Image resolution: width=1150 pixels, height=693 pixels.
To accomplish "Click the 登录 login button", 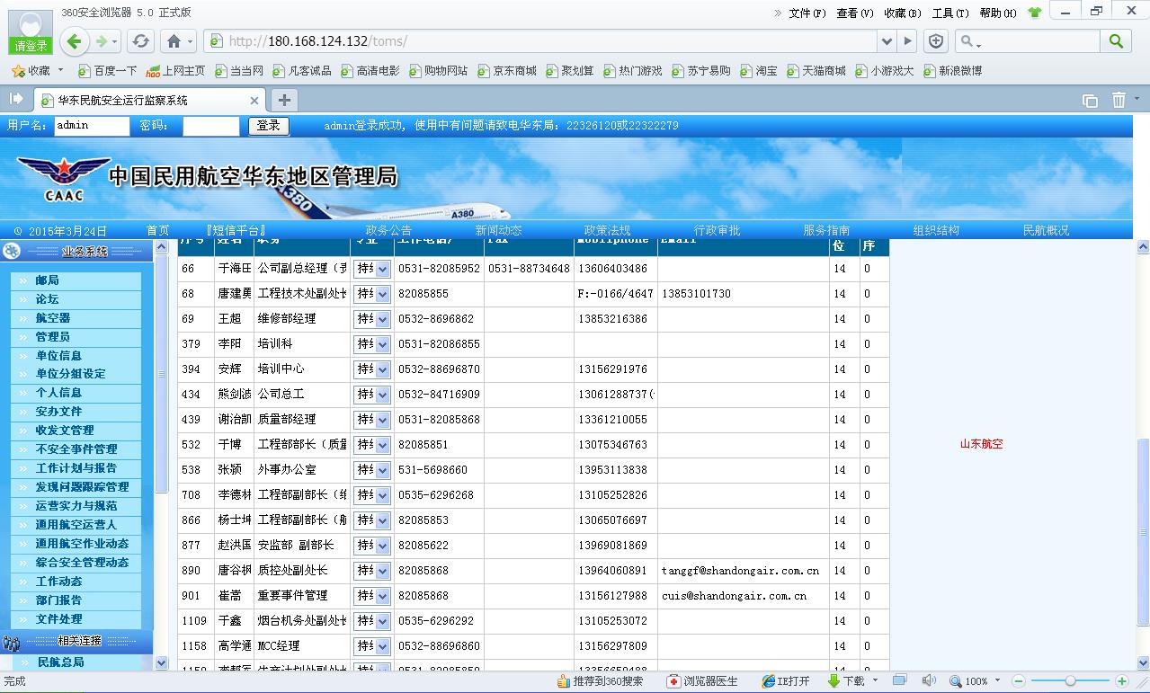I will pyautogui.click(x=269, y=126).
